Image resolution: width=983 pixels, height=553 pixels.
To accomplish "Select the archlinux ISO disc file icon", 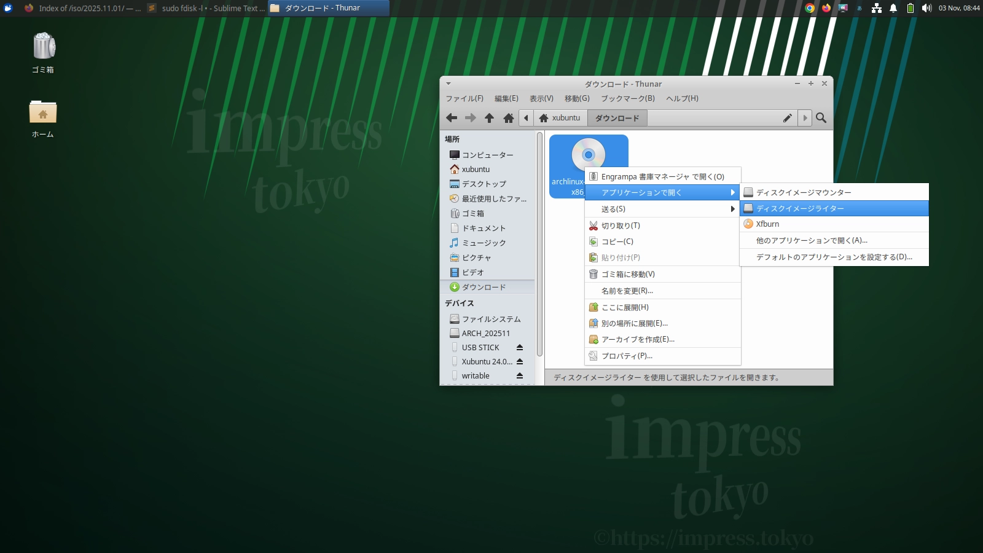I will tap(588, 154).
